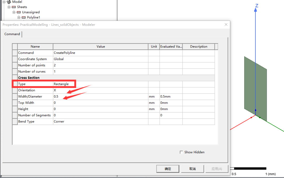Screen dimensions: 284x178
Task: Collapse the Sheets tree node
Action: (x=9, y=7)
